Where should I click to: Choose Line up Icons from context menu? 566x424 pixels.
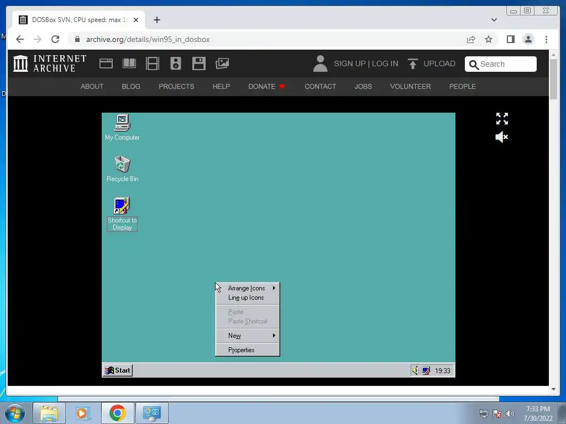tap(248, 298)
